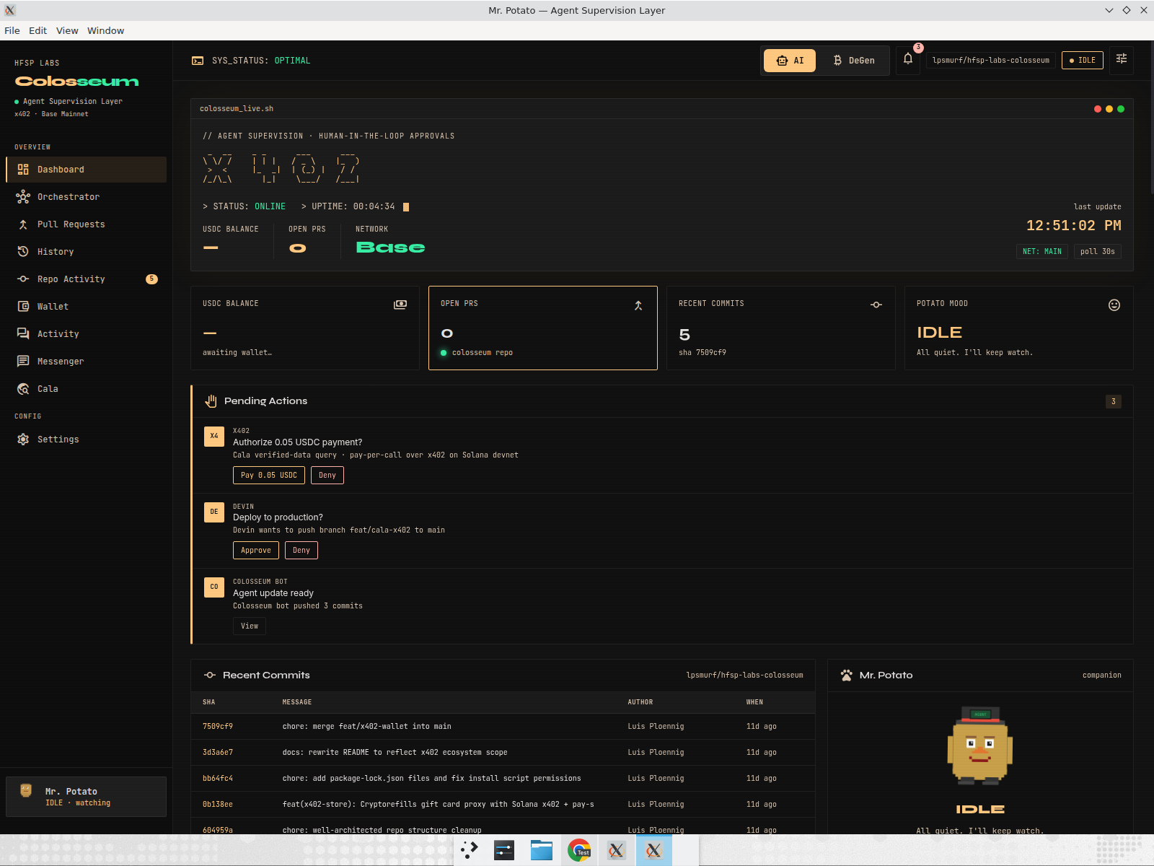Click the notifications bell icon

908,60
